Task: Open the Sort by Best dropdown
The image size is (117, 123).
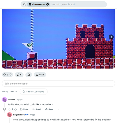Action: click(14, 91)
